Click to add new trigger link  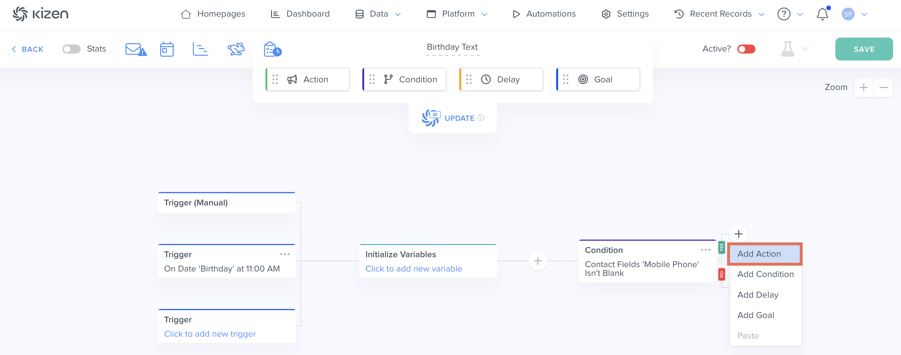210,334
